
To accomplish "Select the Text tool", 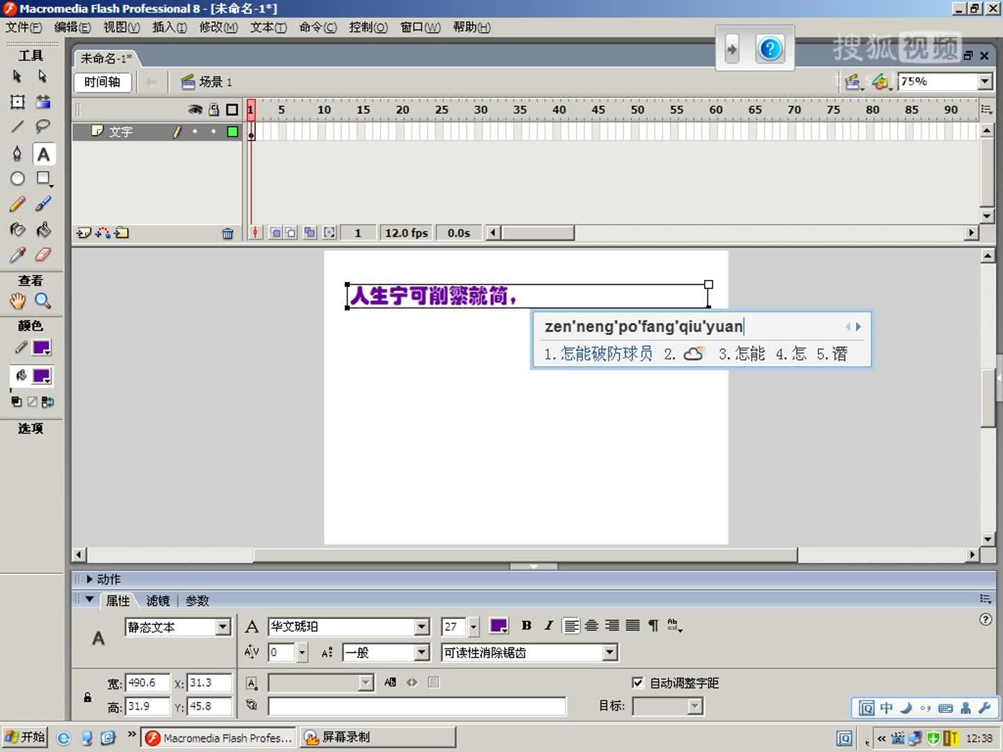I will coord(43,154).
